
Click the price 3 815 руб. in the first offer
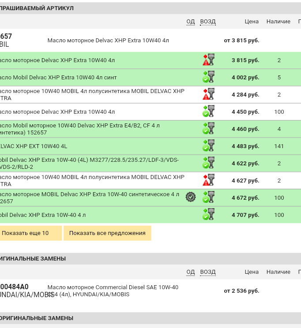click(245, 60)
